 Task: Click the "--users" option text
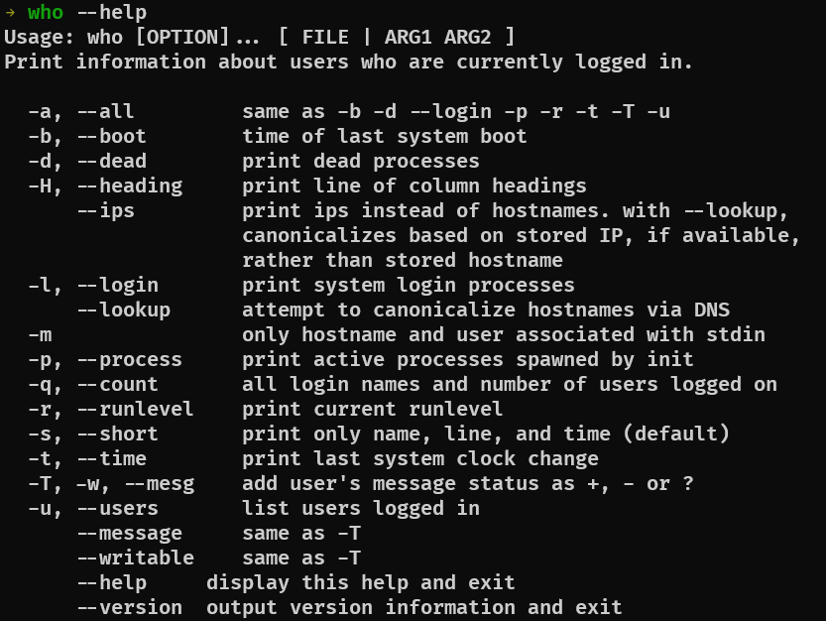click(x=117, y=508)
